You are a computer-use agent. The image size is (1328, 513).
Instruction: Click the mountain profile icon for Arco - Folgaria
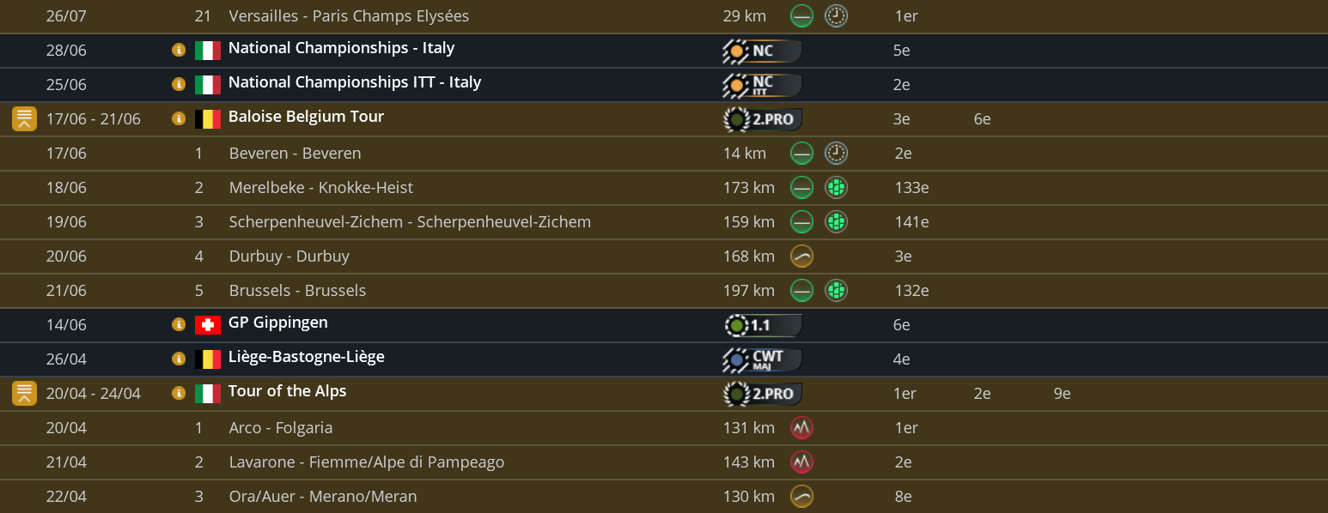click(801, 428)
